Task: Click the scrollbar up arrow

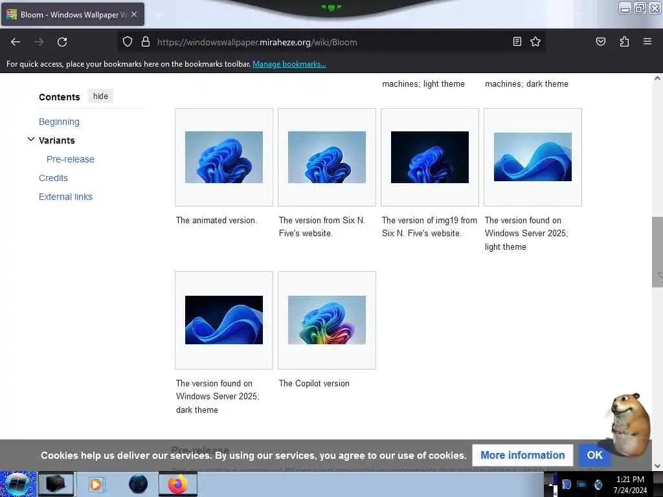Action: [x=657, y=78]
